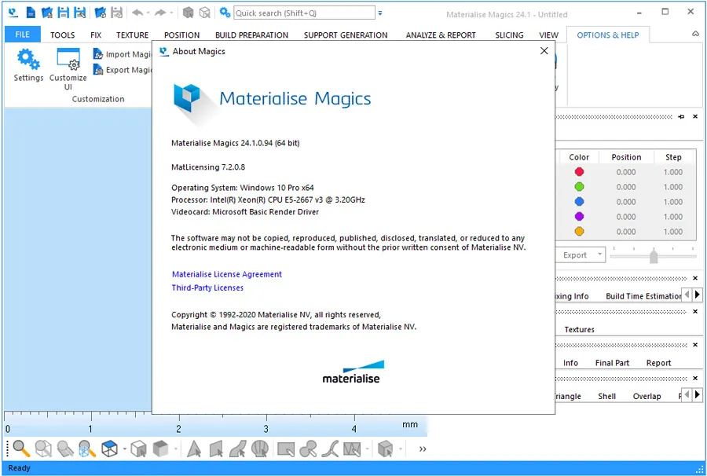Click the Import Magics profile ribbon item

[123, 54]
